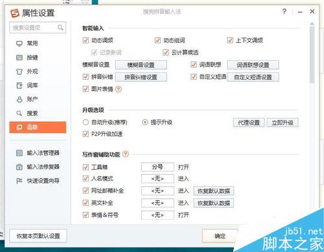Start the 快速设置向导
Viewport: 324px width, 252px height.
[38, 181]
